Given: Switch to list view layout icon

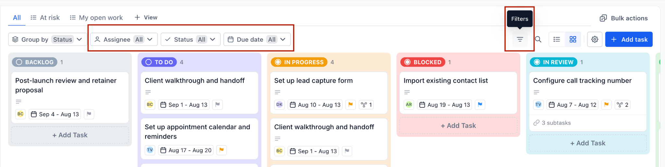Looking at the screenshot, I should [557, 39].
